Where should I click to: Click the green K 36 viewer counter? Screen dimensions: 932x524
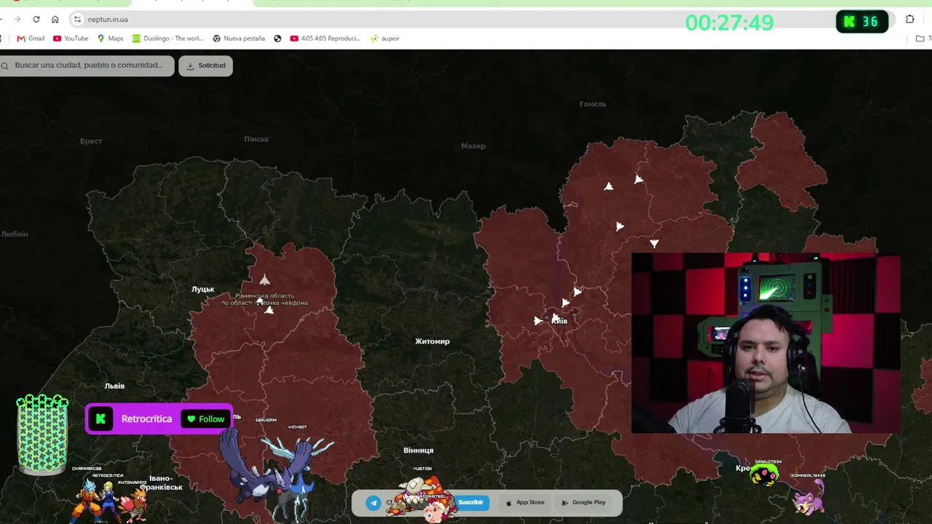(x=862, y=22)
